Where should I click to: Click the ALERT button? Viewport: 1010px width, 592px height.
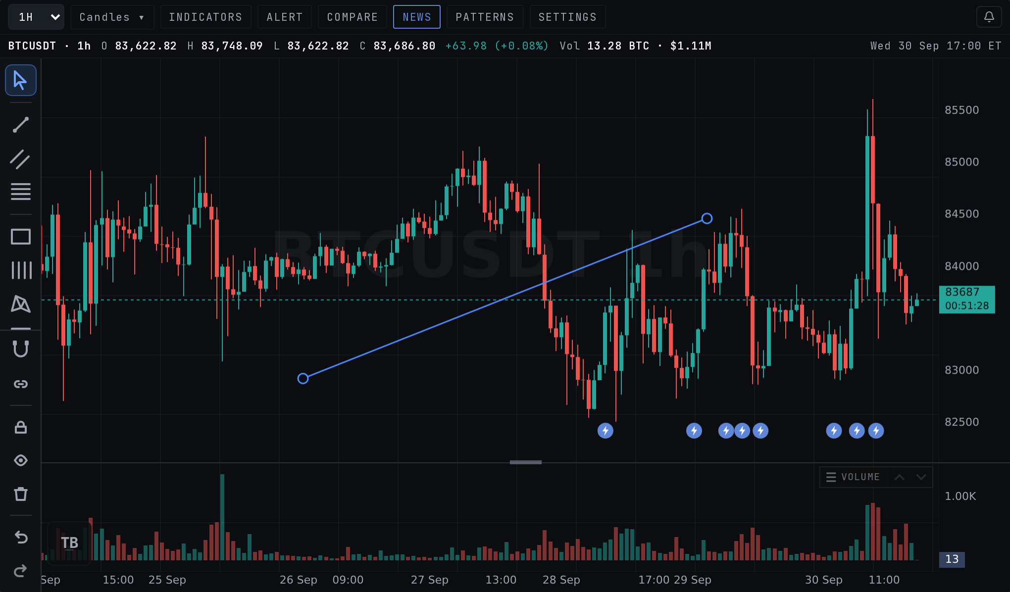pyautogui.click(x=285, y=17)
